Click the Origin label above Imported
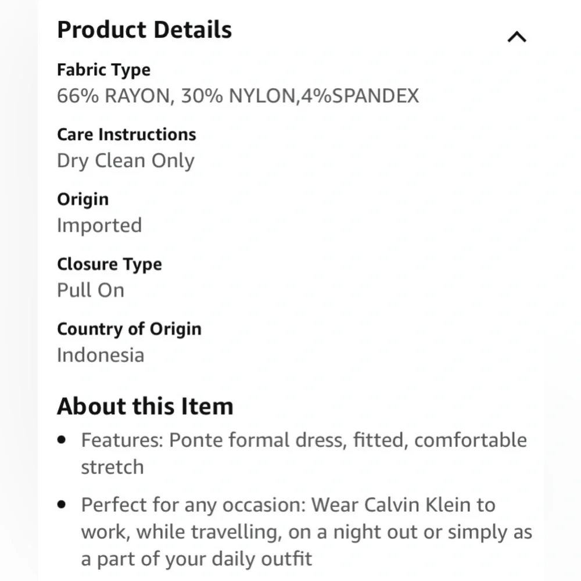Screen dimensions: 581x581 click(83, 199)
